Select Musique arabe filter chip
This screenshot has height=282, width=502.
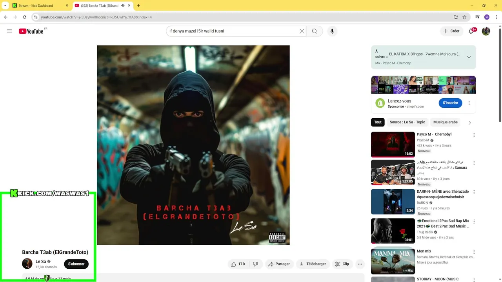pos(445,122)
